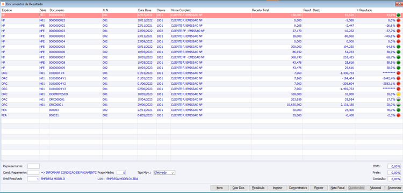
Task: Click the green status circle for document 0000000022
Action: click(398, 15)
